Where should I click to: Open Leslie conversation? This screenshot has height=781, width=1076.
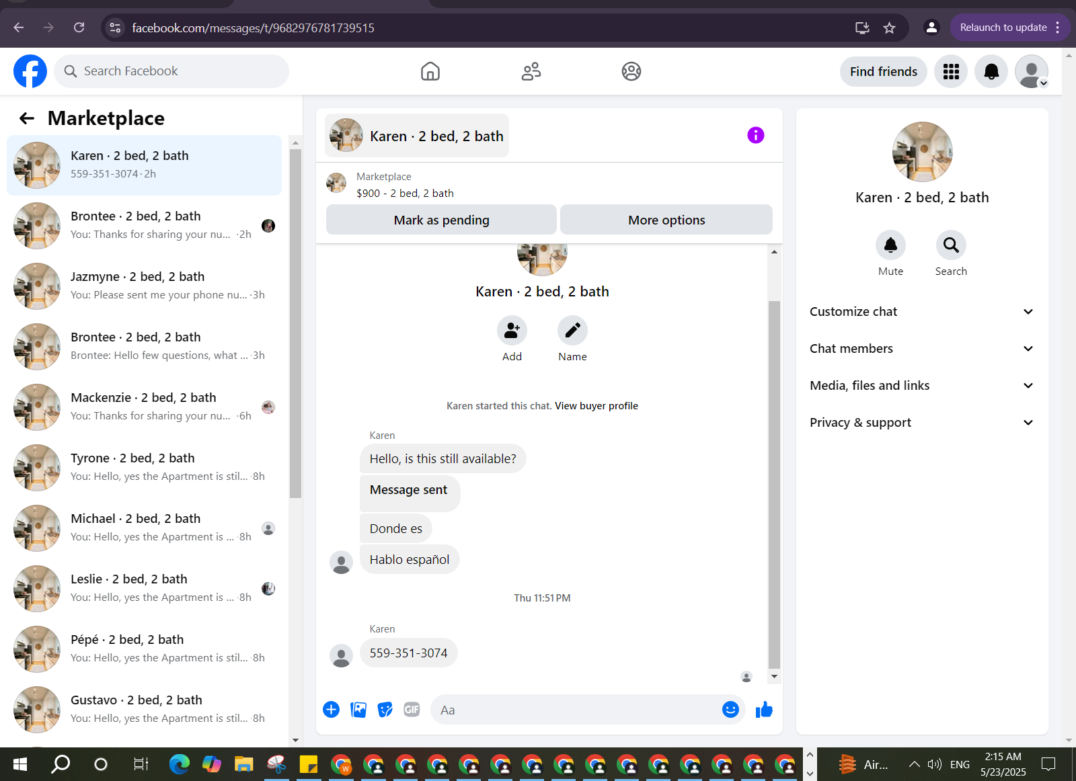[x=144, y=589]
